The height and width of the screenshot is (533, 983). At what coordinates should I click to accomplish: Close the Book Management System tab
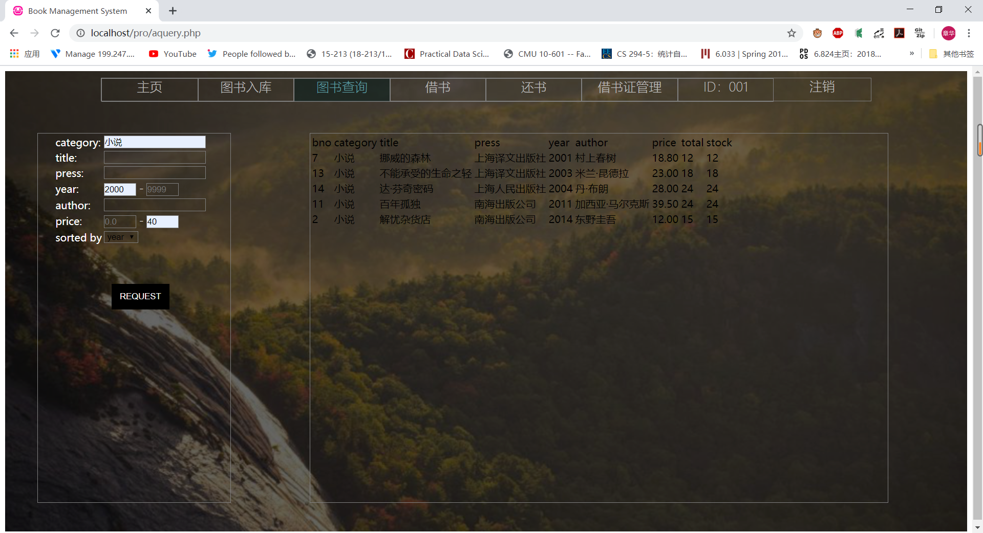coord(148,11)
